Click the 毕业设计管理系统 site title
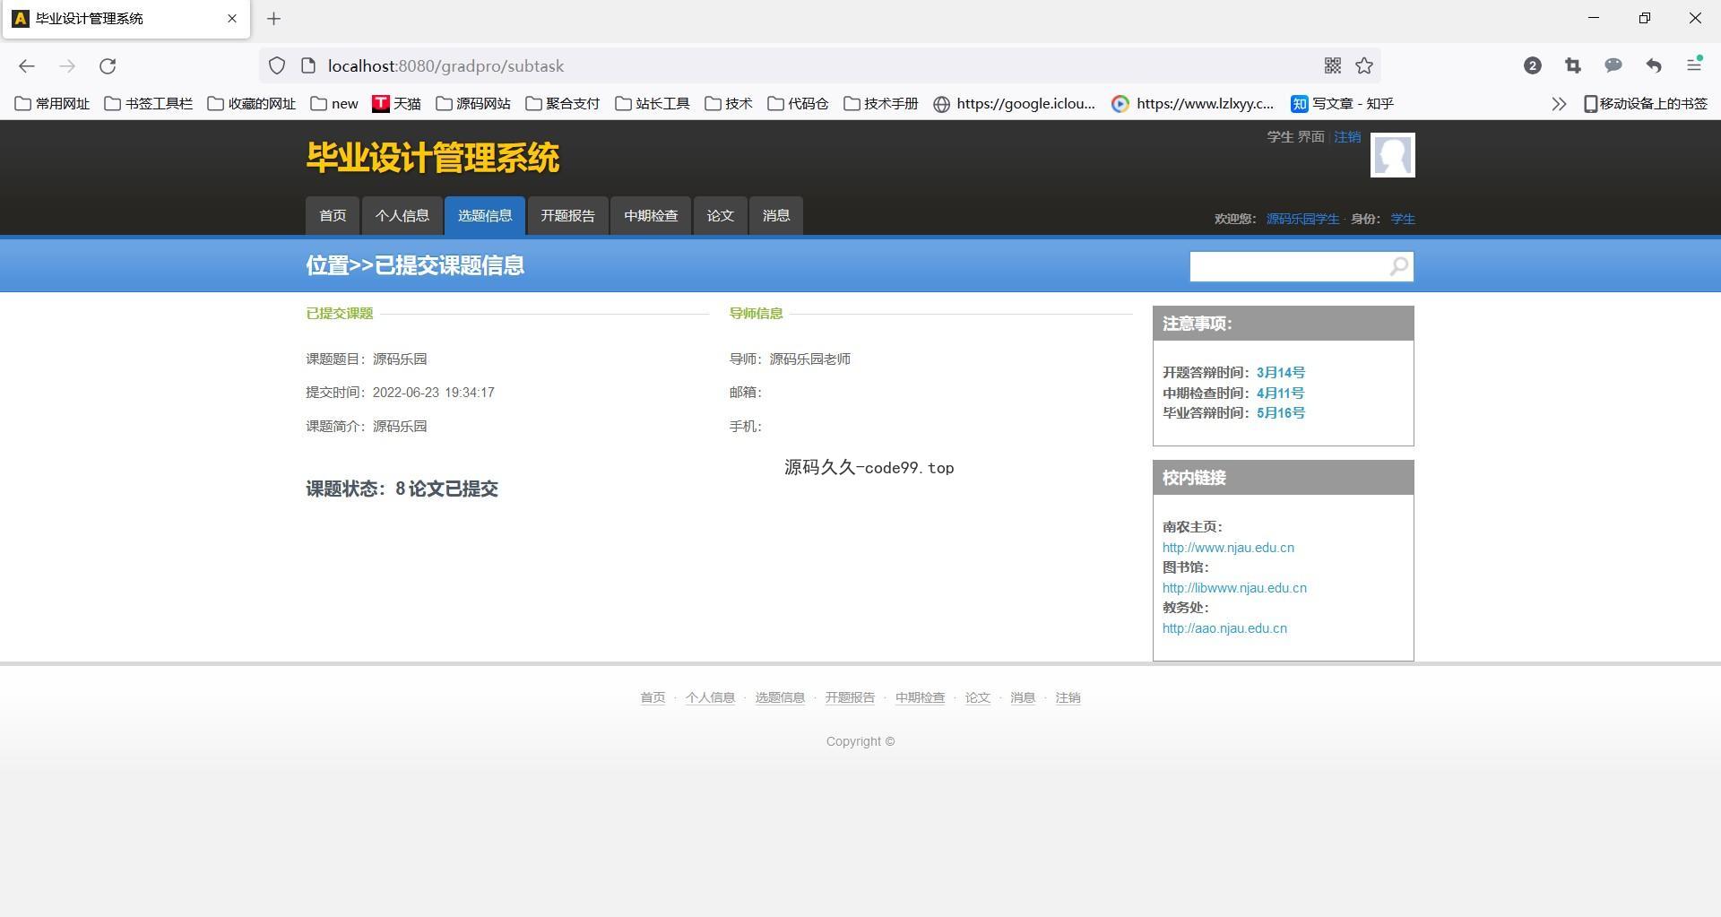1721x917 pixels. coord(433,158)
